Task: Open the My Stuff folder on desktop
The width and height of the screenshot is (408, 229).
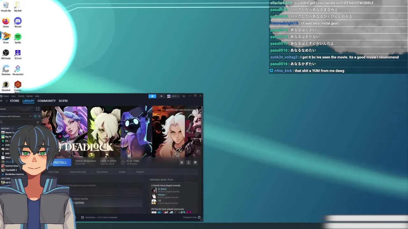Action: click(x=18, y=6)
